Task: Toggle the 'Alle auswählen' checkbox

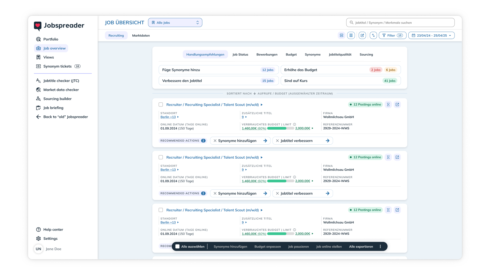Action: (x=178, y=246)
